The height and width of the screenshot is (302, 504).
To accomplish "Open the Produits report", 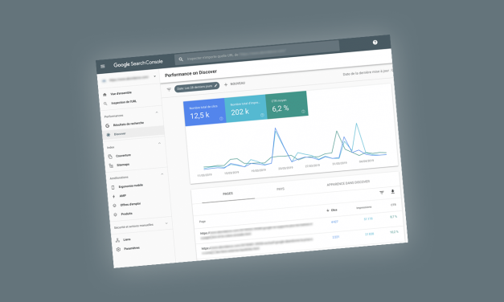I will 127,214.
